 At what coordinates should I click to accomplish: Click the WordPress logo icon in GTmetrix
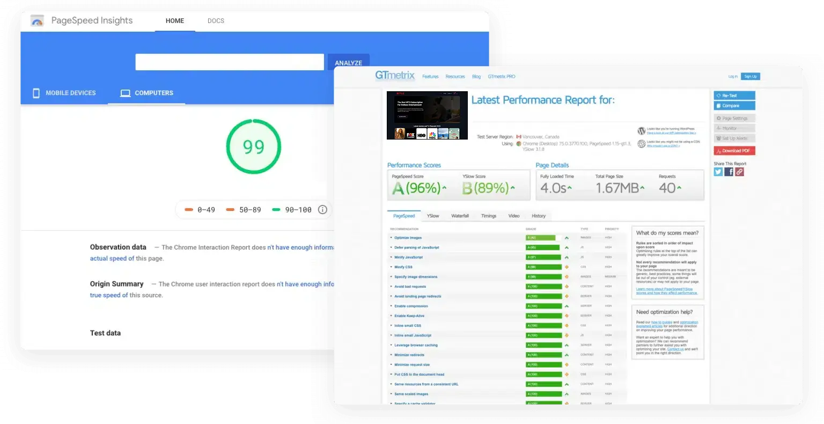point(641,131)
